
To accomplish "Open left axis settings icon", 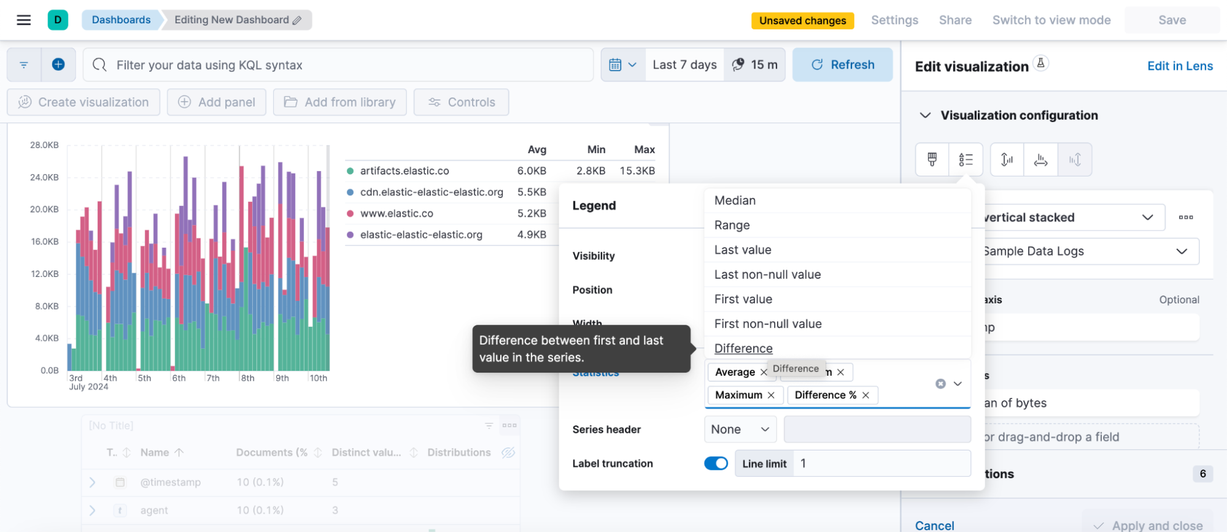I will [x=1007, y=160].
